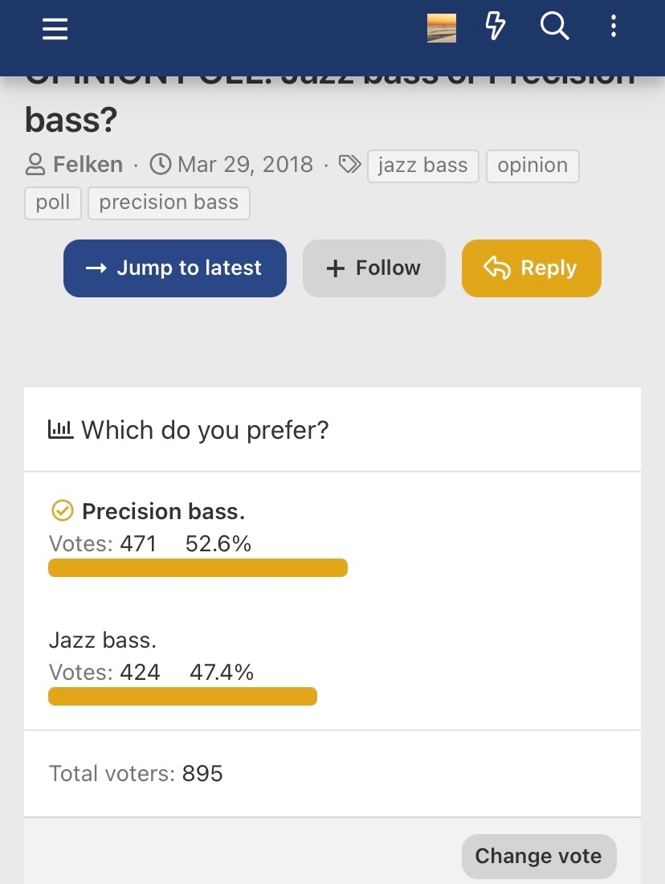Jump to latest post button
Viewport: 665px width, 884px height.
point(175,268)
